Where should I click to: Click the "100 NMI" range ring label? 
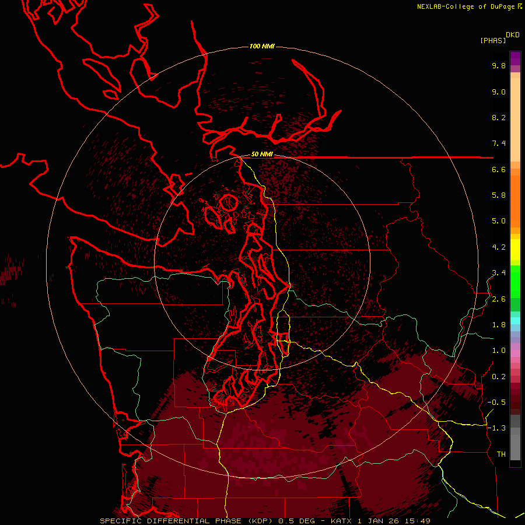(262, 46)
